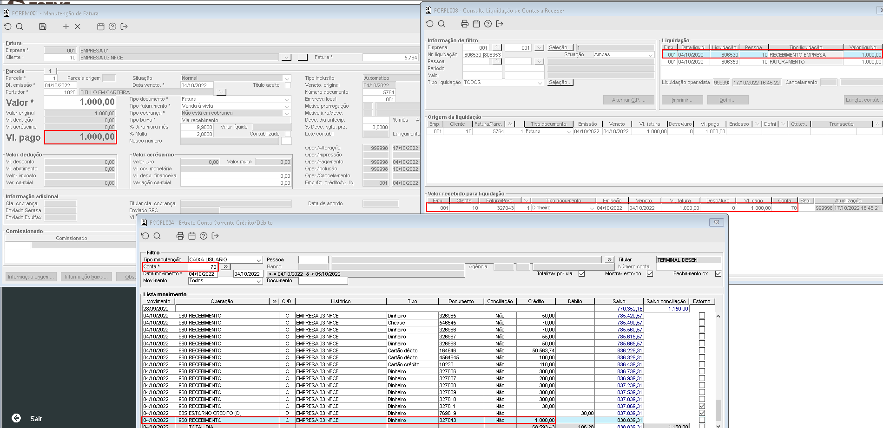883x428 pixels.
Task: Click the Seleção button beside Empresa filter
Action: coord(560,47)
